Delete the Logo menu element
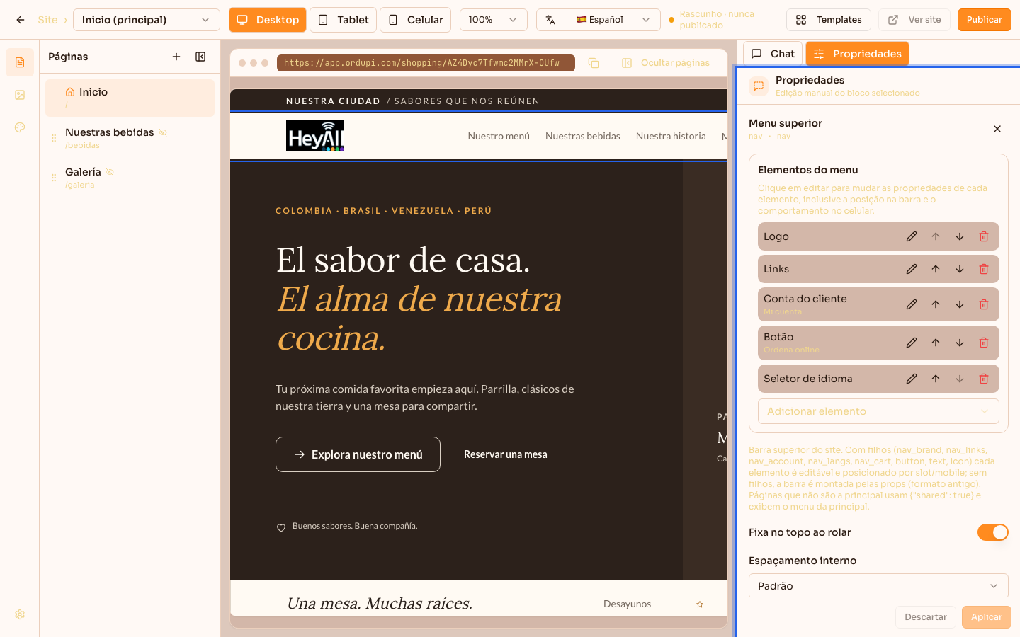1020x637 pixels. [x=984, y=236]
